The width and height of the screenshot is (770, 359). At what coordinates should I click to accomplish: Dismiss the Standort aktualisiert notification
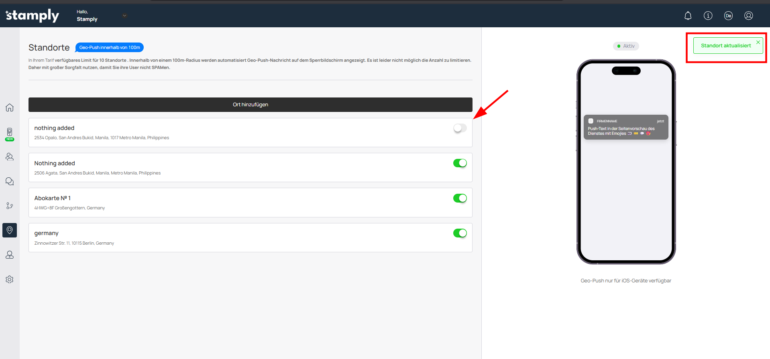coord(758,42)
